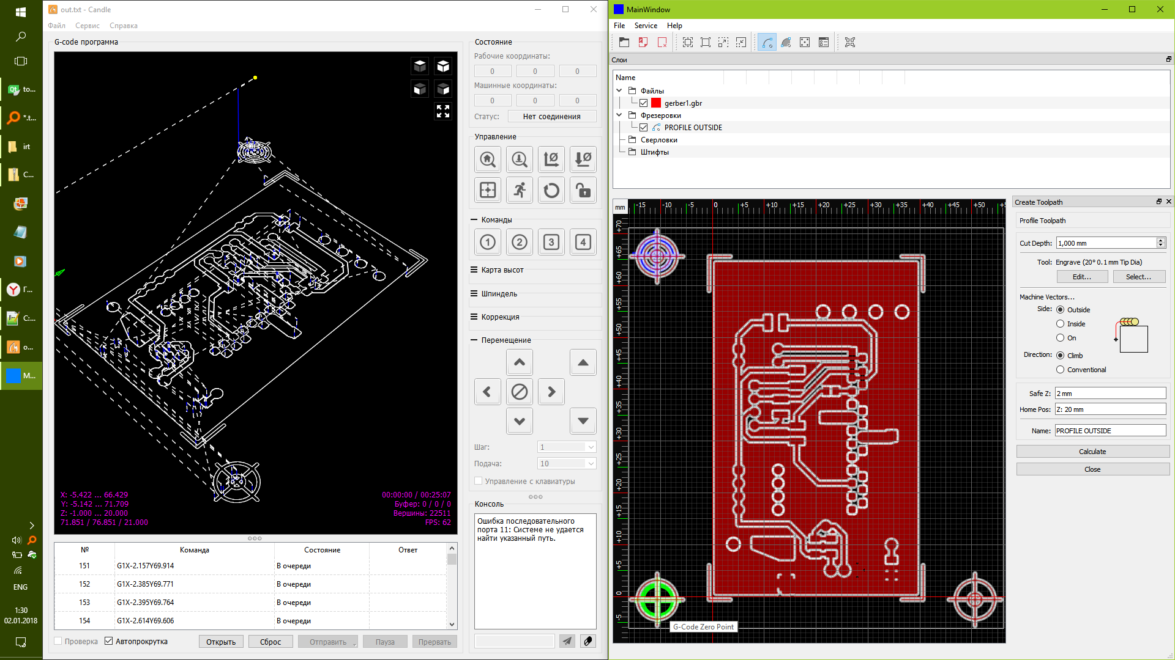Click the fullscreen toggle in G-code viewer

[x=443, y=111]
